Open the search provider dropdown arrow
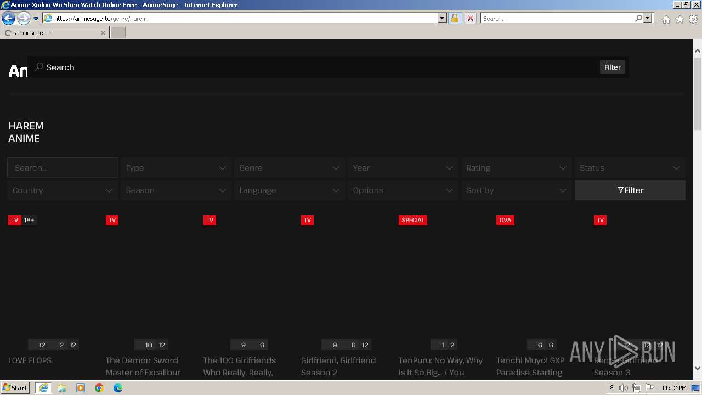Screen dimensions: 702x395 [648, 19]
